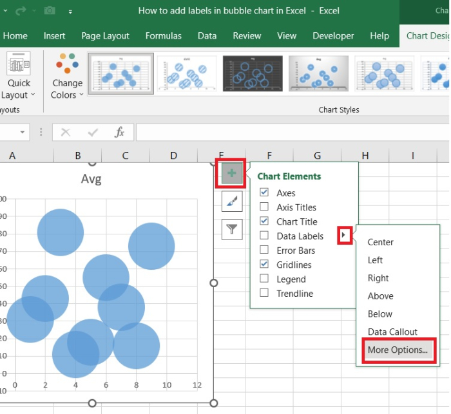Open the Insert tab

(x=54, y=35)
